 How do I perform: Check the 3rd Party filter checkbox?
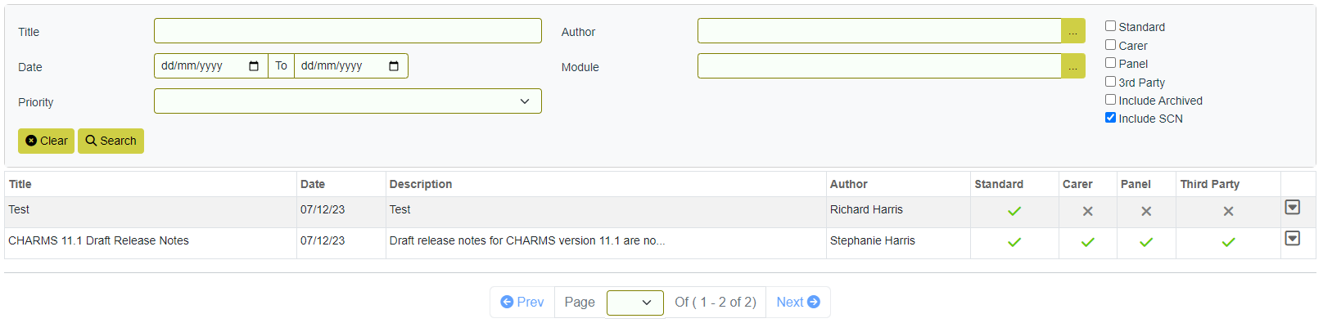[1110, 82]
